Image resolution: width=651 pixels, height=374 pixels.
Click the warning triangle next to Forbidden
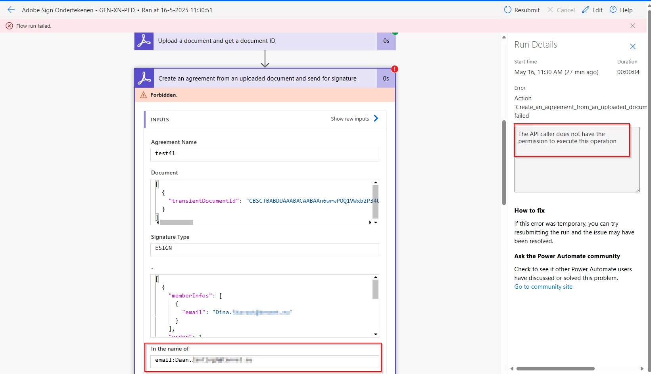tap(144, 95)
